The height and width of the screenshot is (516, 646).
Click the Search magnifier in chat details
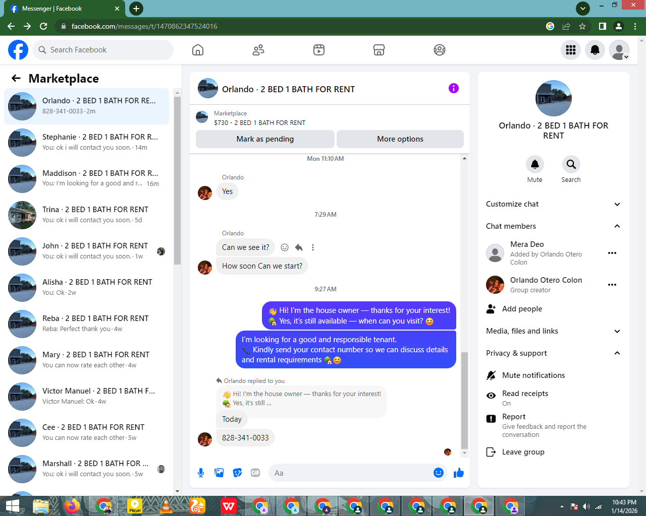pyautogui.click(x=571, y=164)
